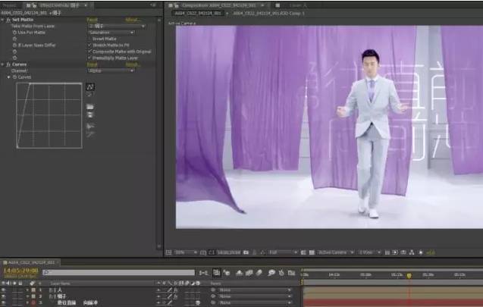Collapse the Set Matte effect group
Viewport: 483px width, 307px height.
(2, 20)
